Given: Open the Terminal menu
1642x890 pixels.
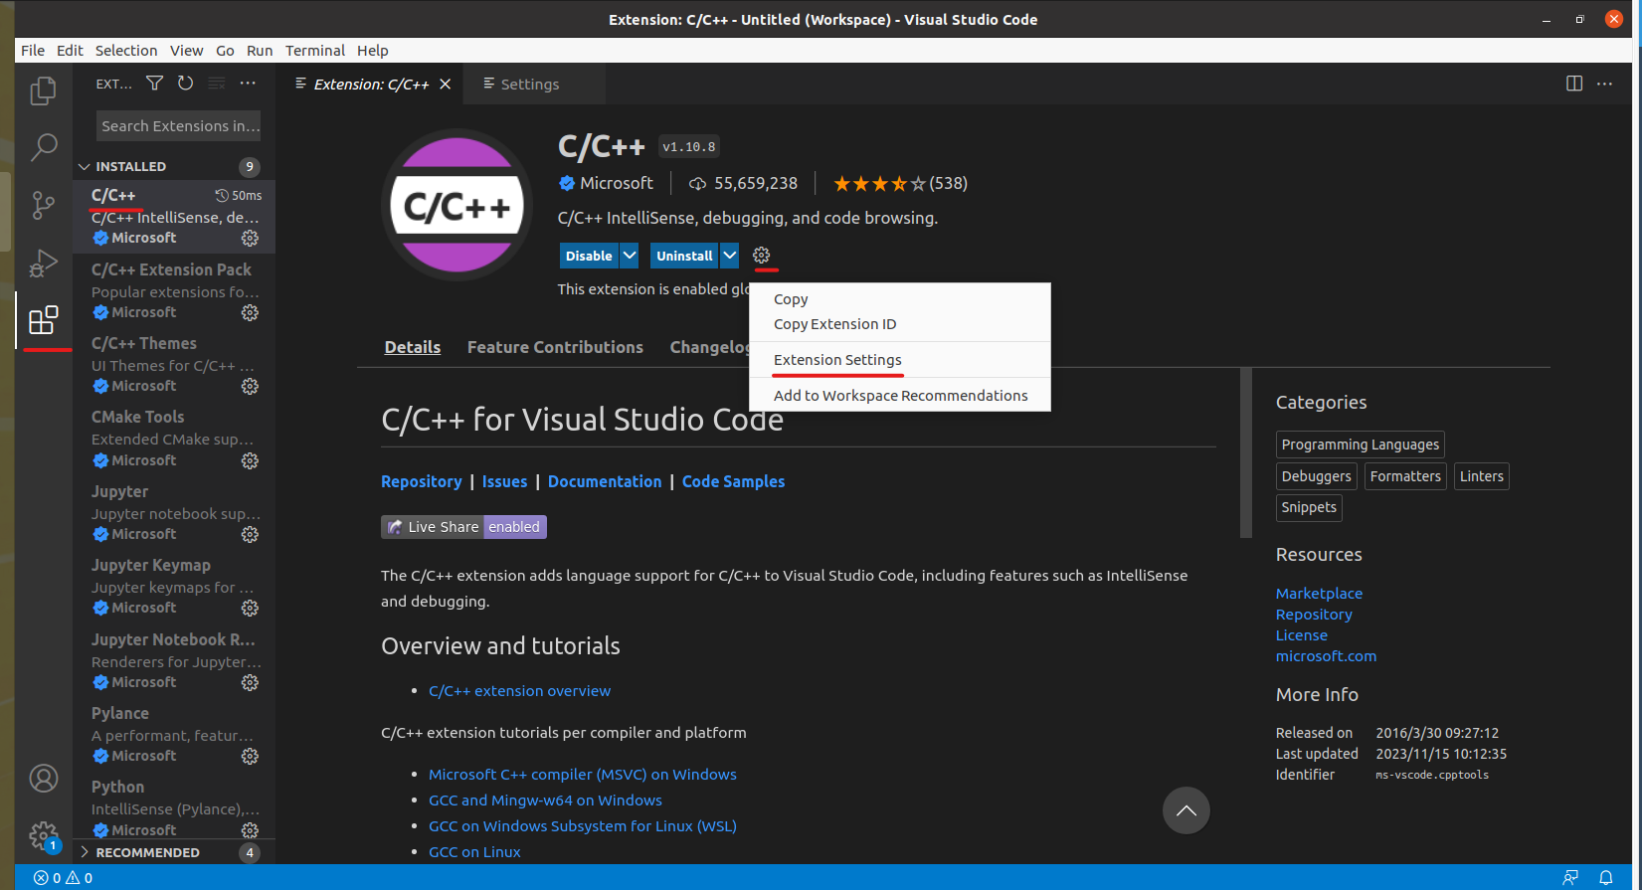Looking at the screenshot, I should pyautogui.click(x=314, y=51).
